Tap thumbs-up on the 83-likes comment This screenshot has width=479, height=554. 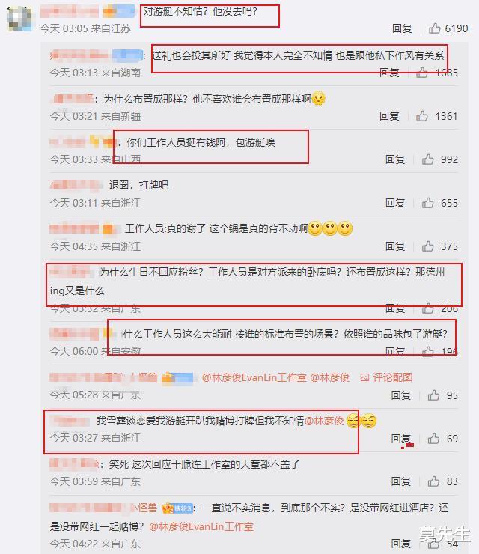click(434, 481)
